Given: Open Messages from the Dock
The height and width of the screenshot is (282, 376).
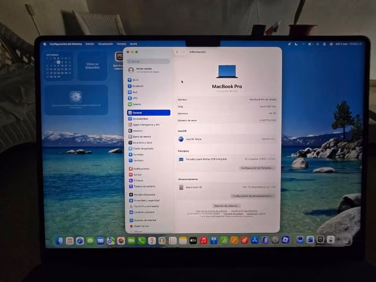Looking at the screenshot, I should pos(90,241).
